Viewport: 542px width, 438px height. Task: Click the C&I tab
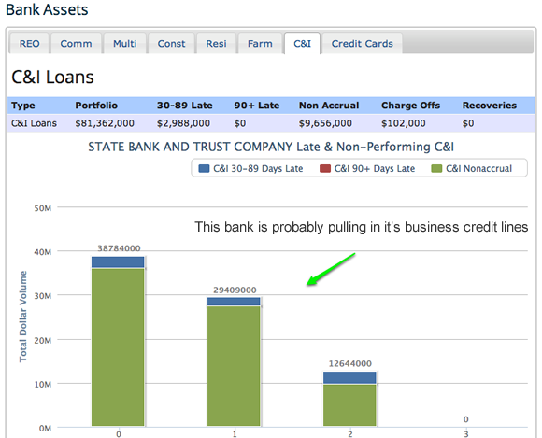302,44
